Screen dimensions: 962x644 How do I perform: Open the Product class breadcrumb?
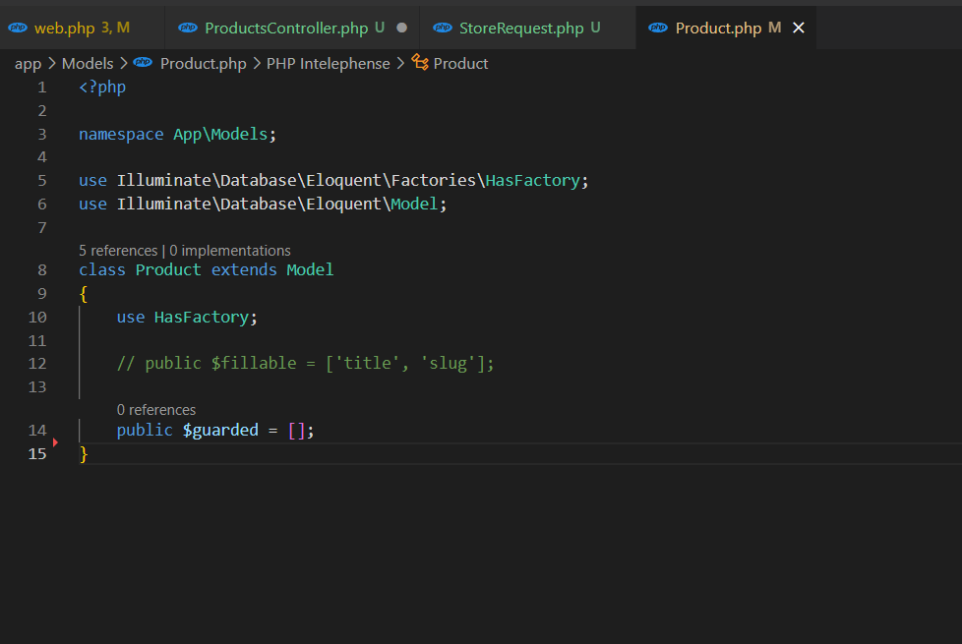click(460, 64)
